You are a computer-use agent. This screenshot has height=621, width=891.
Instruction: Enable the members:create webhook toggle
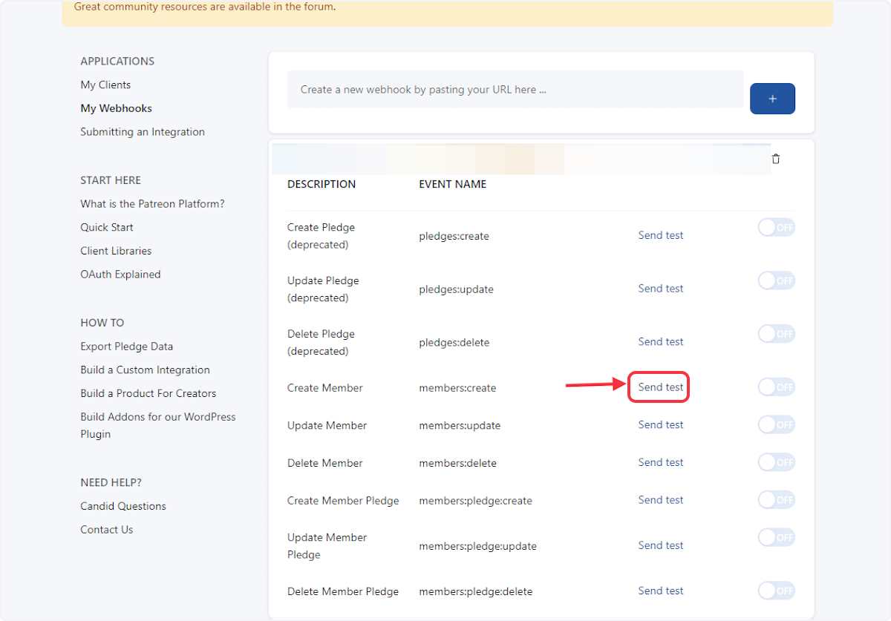click(776, 386)
